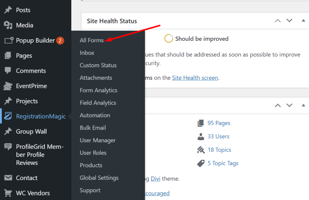
Task: Click the Popup Builder icon
Action: 8,40
